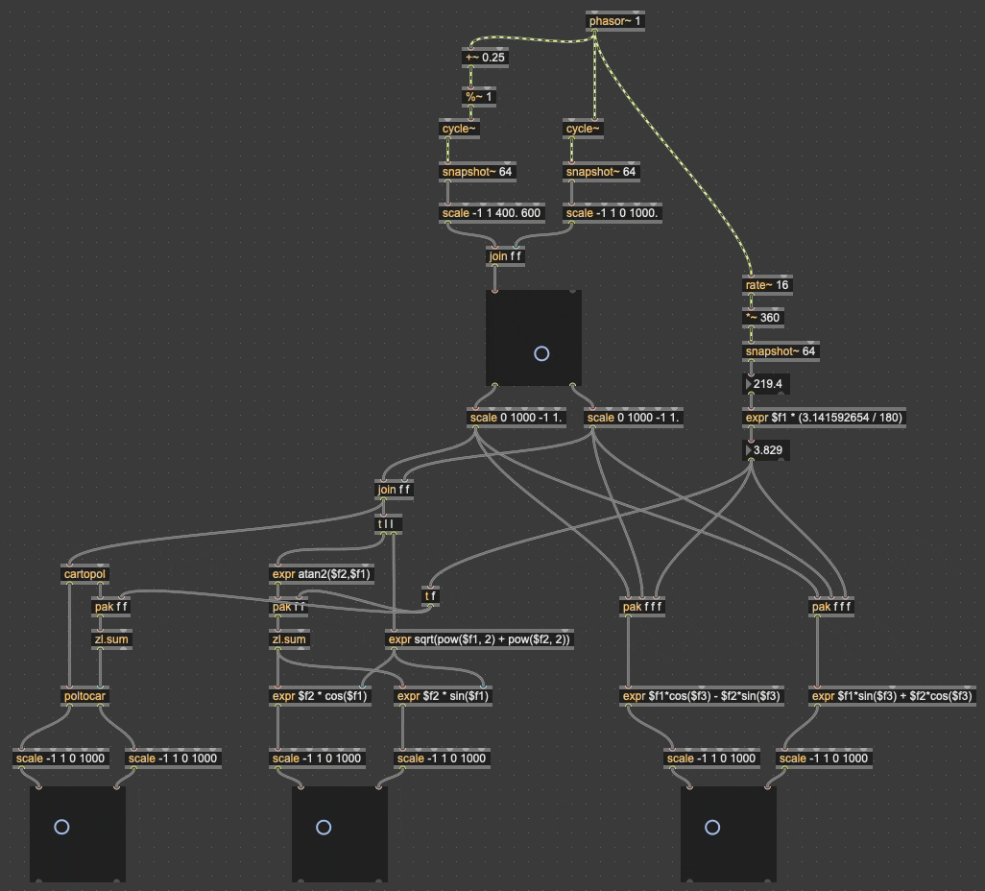The height and width of the screenshot is (891, 985).
Task: Click the +~ 0.25 object
Action: click(485, 57)
